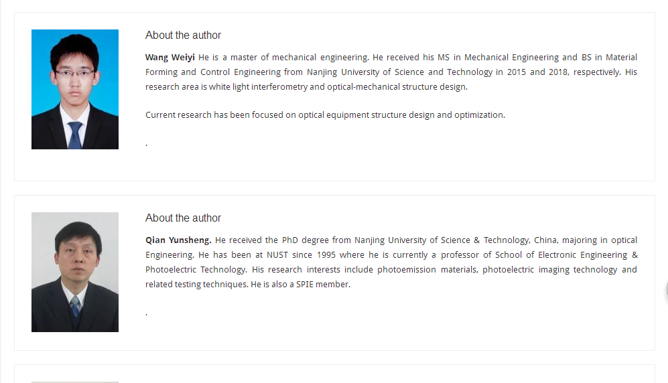Viewport: 668px width, 383px height.
Task: Click the bold name 'Qian Yunsheng.'
Action: point(178,240)
